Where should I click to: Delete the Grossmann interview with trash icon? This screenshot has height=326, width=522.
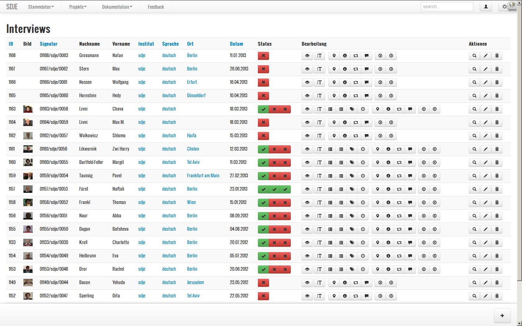497,56
